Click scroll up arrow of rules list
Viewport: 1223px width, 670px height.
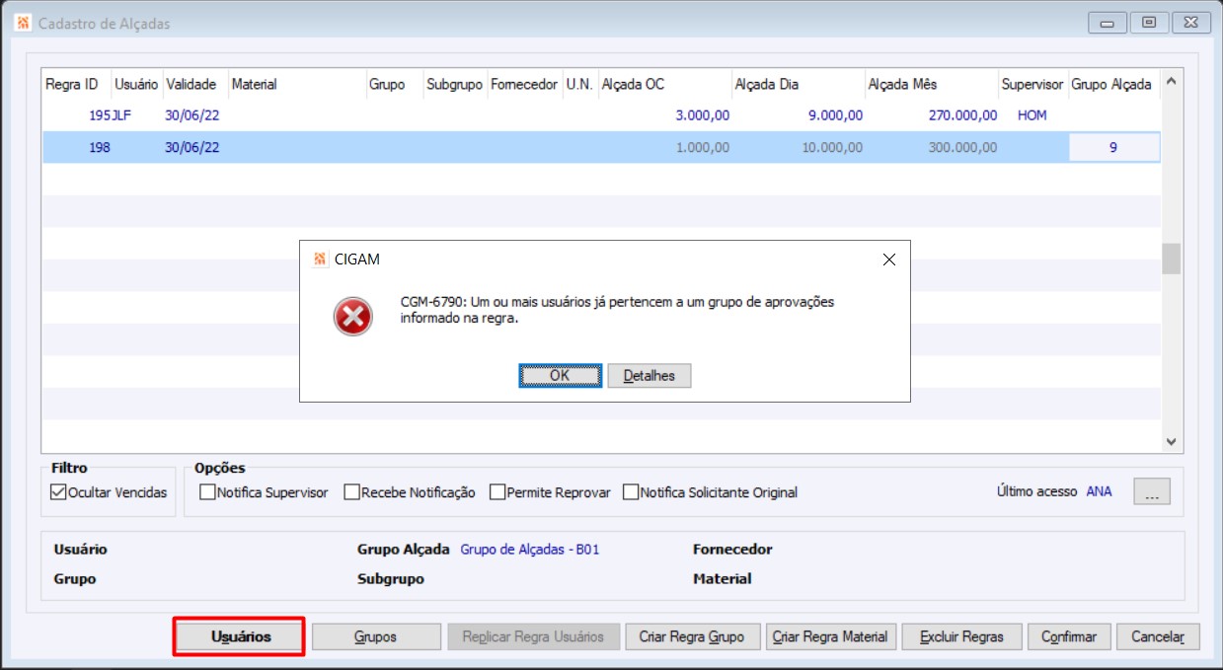pyautogui.click(x=1172, y=82)
